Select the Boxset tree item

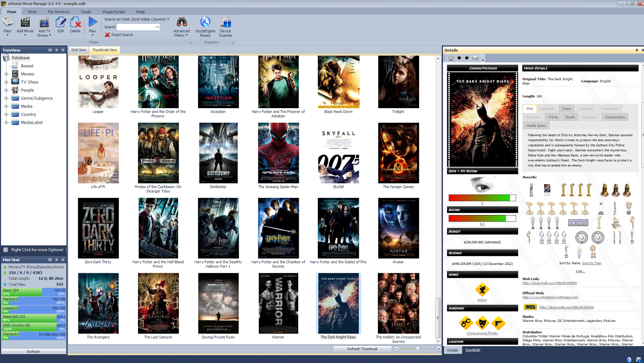click(27, 66)
